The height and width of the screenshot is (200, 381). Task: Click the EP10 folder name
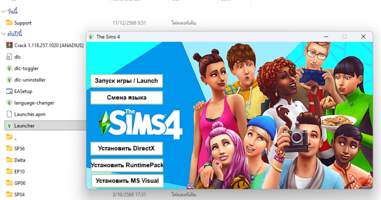click(19, 172)
